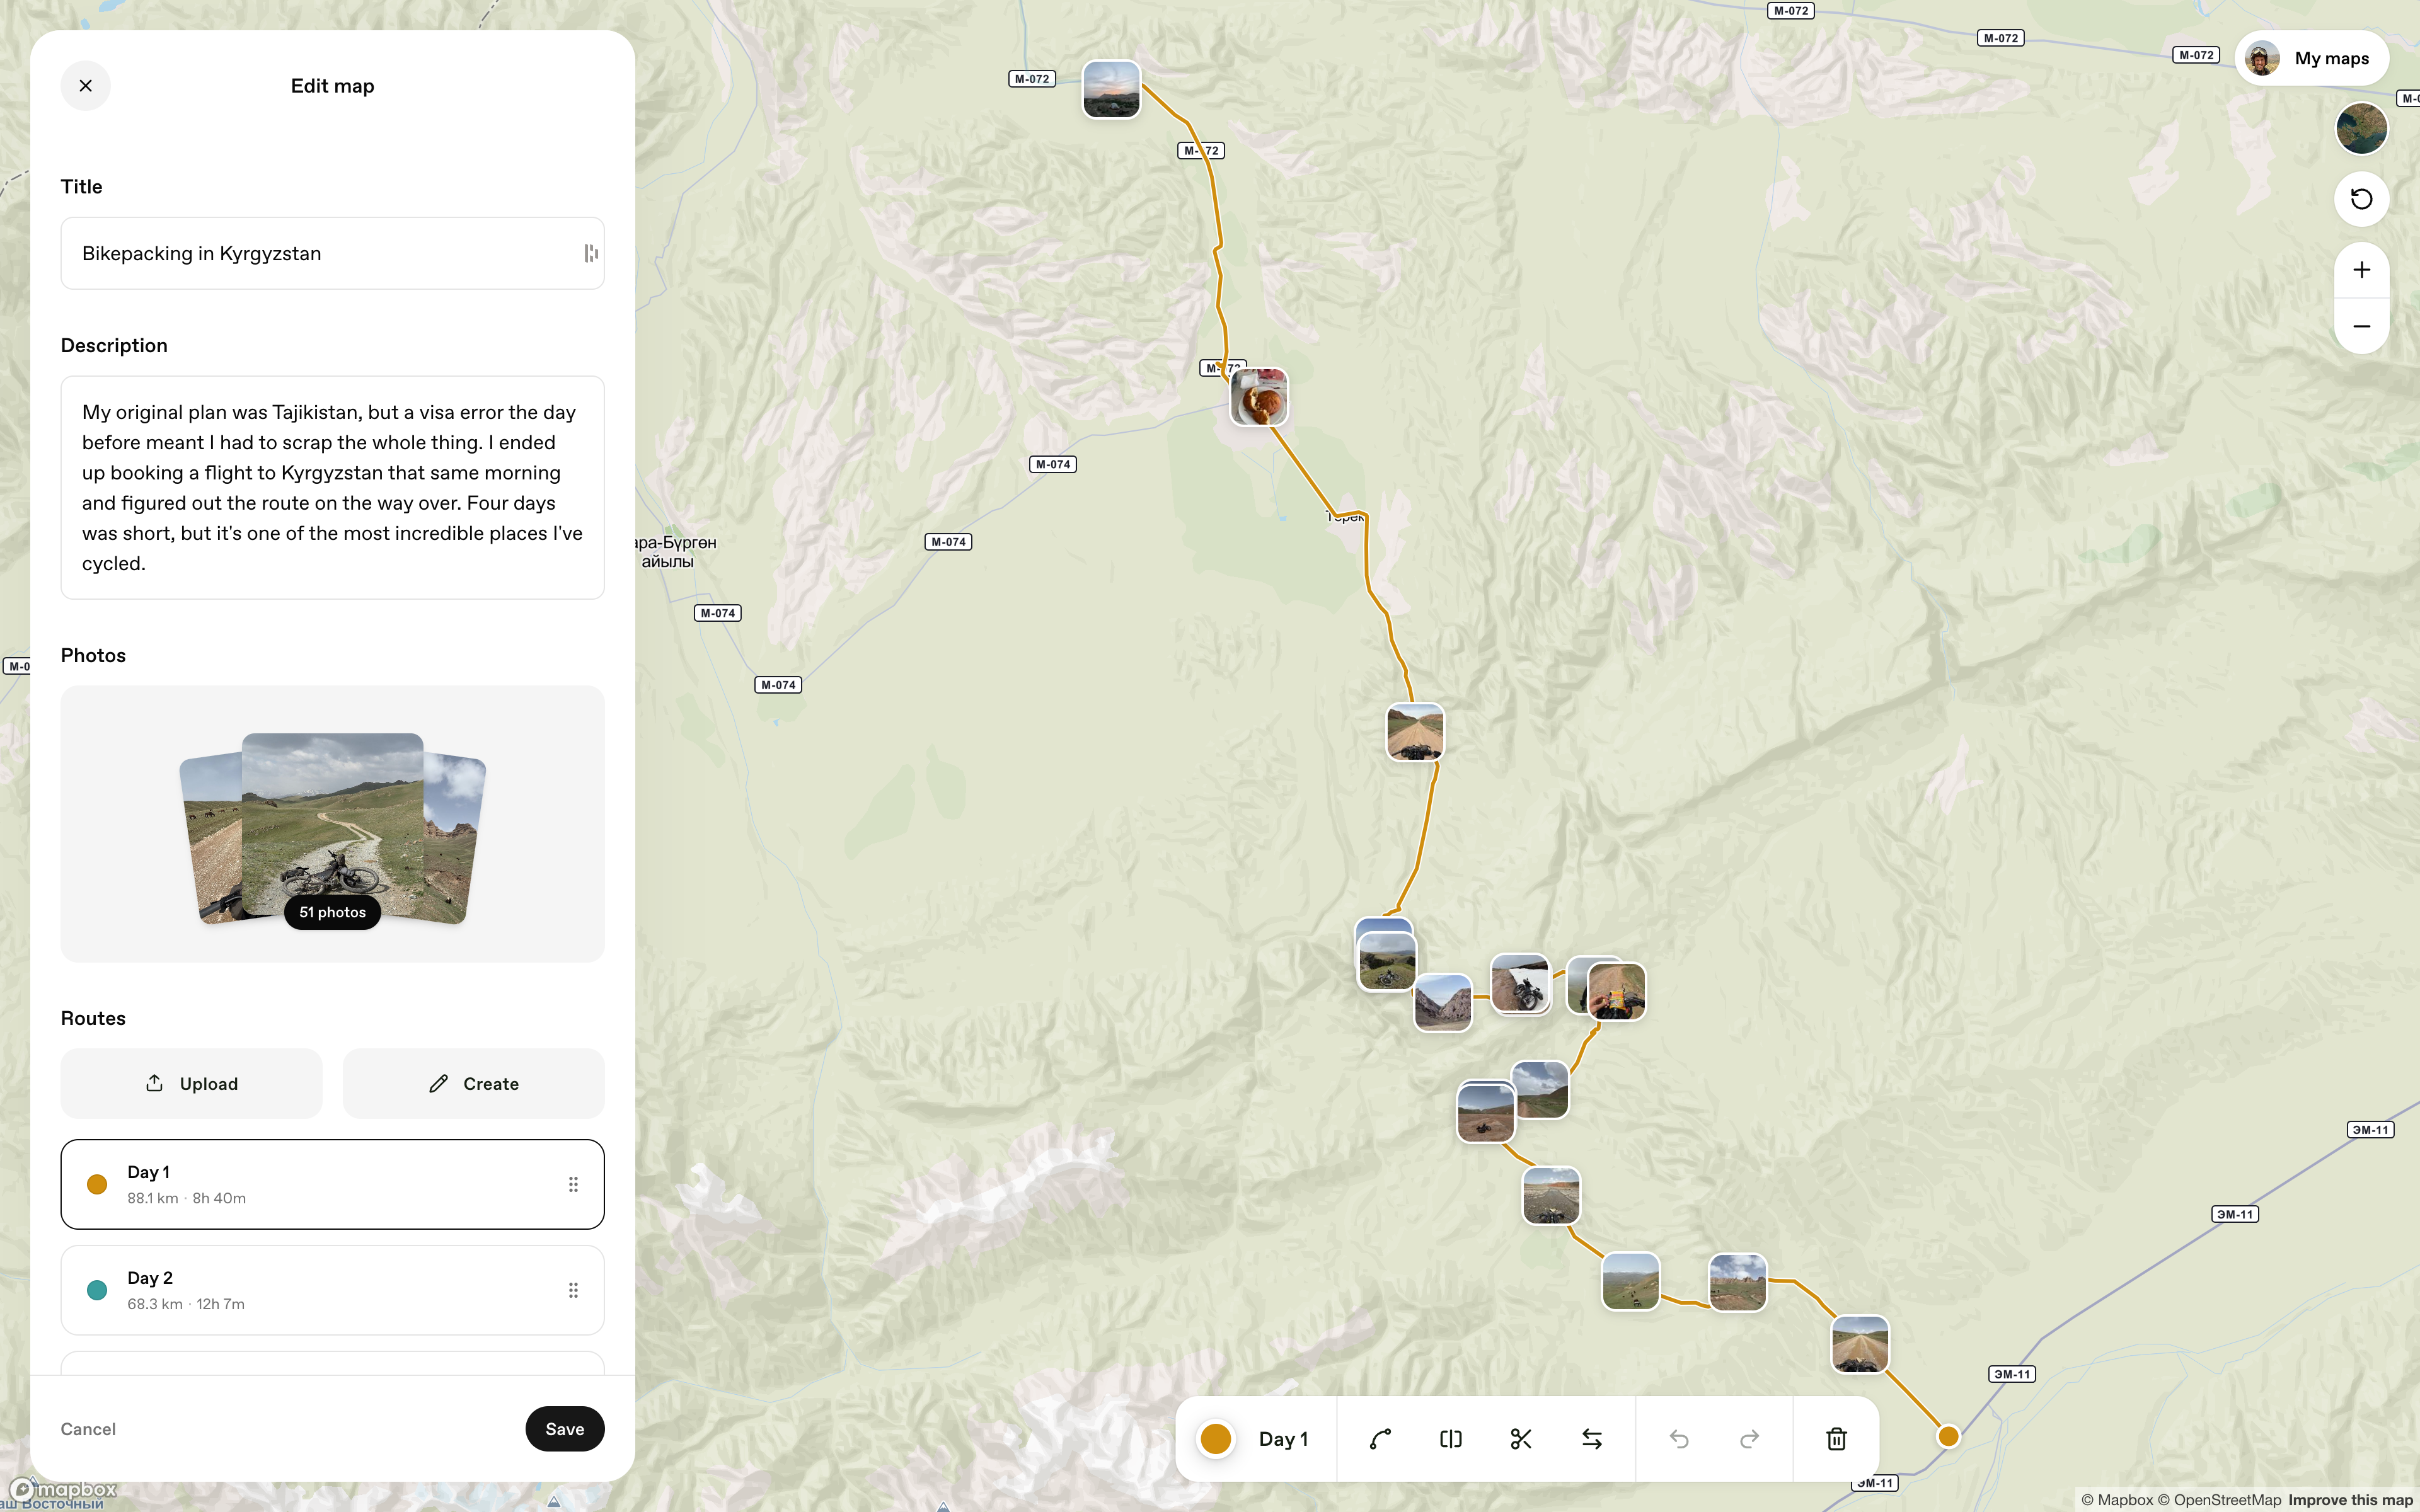Redo the route edit

(x=1749, y=1438)
